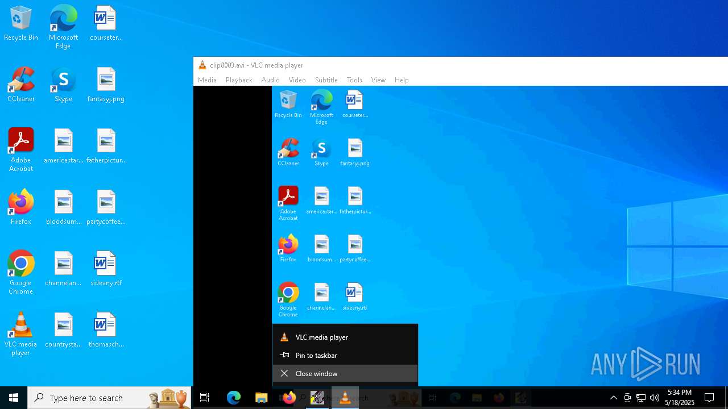Screen dimensions: 728x409
Task: Open the Playback menu in VLC
Action: 239,80
